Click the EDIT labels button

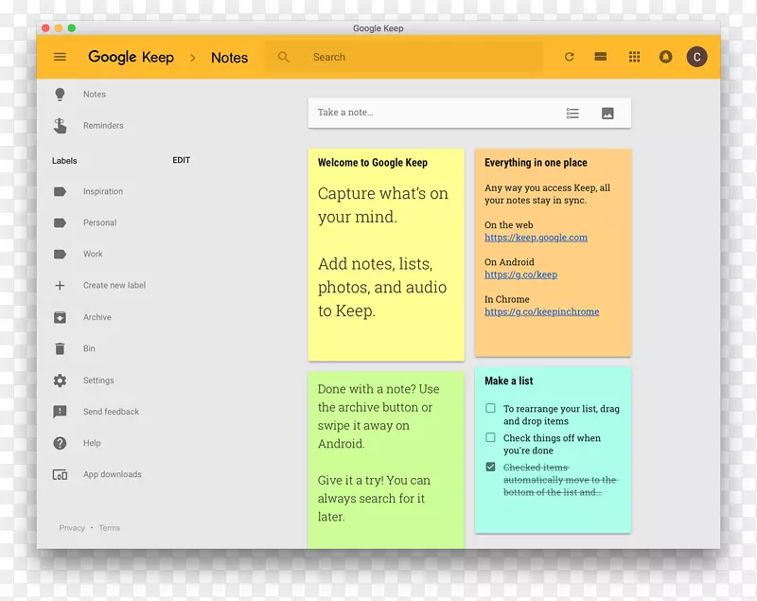181,161
